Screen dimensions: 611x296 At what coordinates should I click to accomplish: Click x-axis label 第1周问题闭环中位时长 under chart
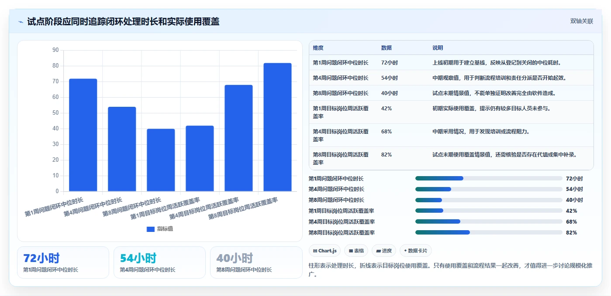[54, 207]
